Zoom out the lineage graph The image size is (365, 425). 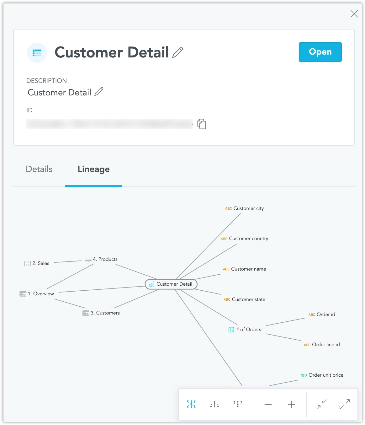click(x=268, y=404)
